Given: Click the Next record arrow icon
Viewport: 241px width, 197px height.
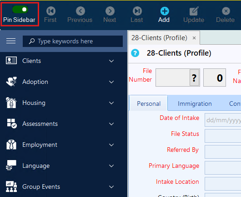Looking at the screenshot, I should tap(110, 11).
